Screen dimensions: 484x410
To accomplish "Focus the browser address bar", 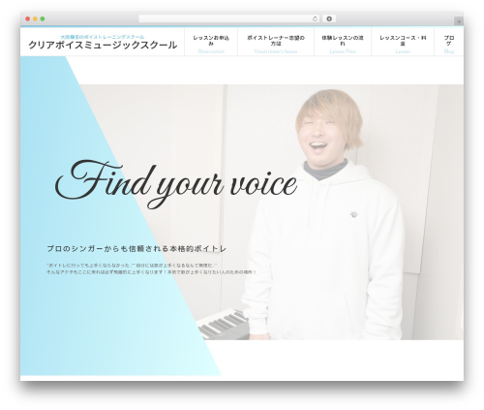I will point(229,19).
